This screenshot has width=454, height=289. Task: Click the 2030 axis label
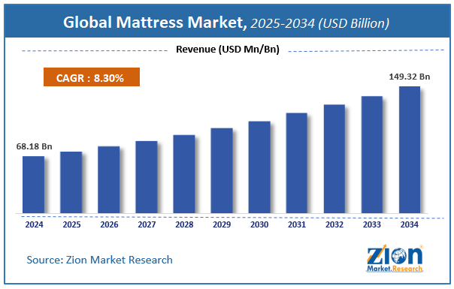point(259,224)
